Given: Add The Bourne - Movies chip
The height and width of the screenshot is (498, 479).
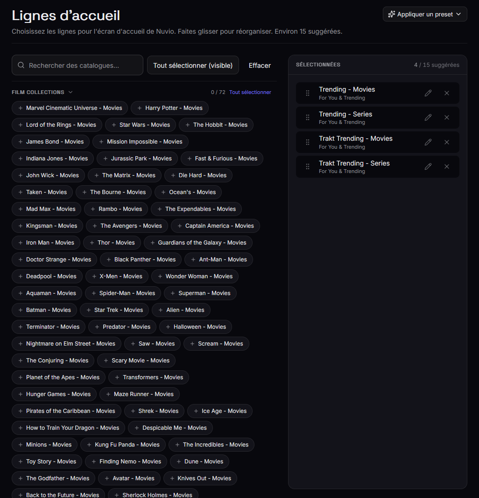Looking at the screenshot, I should tap(114, 192).
